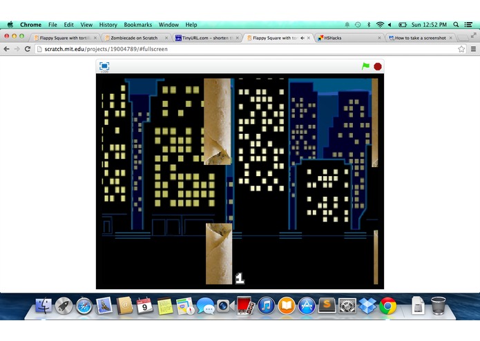The height and width of the screenshot is (341, 480).
Task: Open the Chrome hamburger menu
Action: [x=473, y=49]
